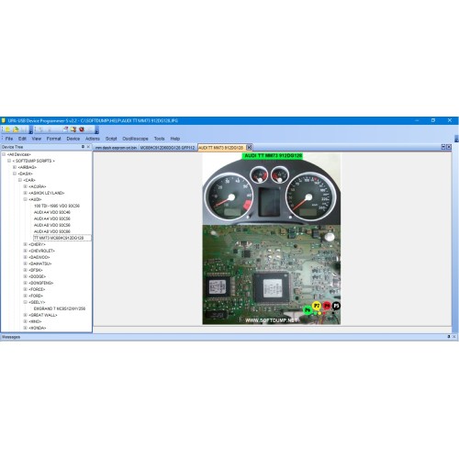459x459 pixels.
Task: Open the Device menu
Action: click(73, 139)
